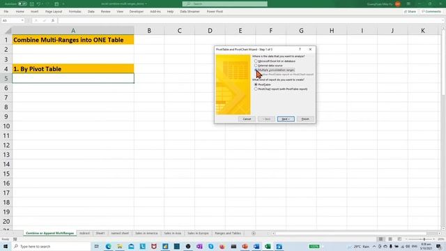Open the View tab
This screenshot has width=446, height=251.
point(120,11)
